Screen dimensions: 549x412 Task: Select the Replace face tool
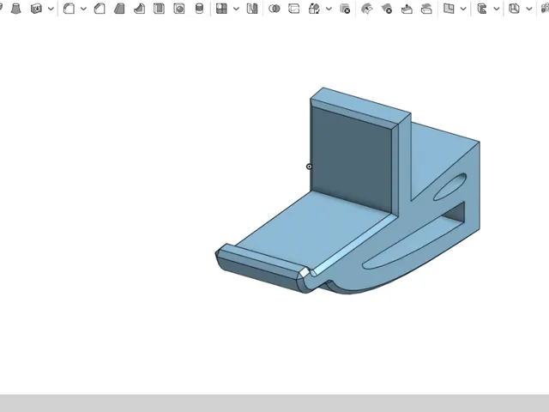[x=426, y=9]
